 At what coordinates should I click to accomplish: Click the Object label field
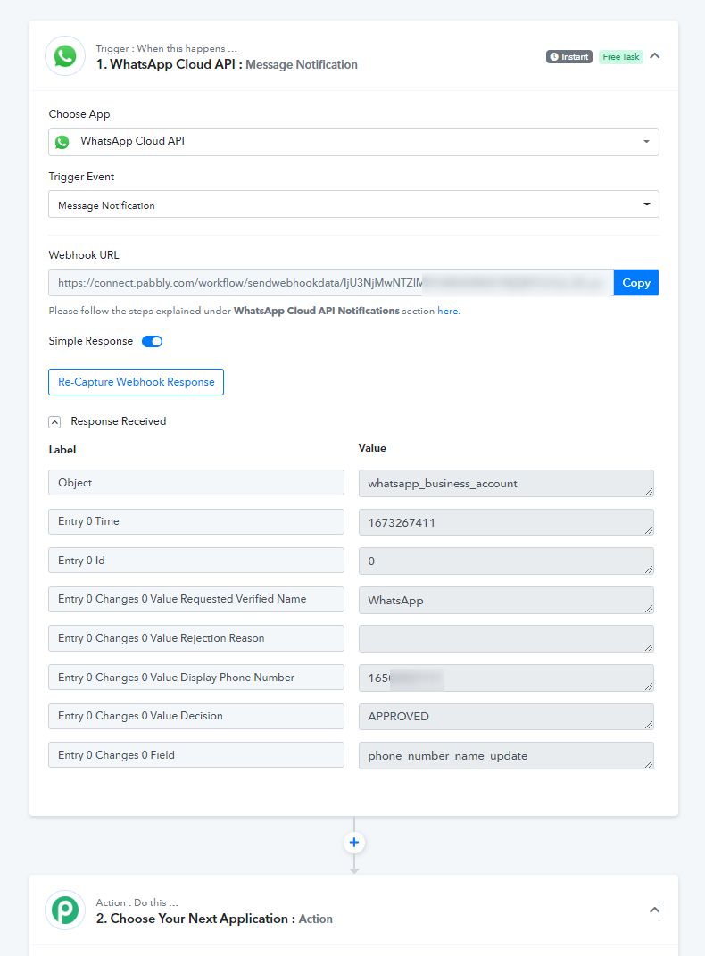[196, 483]
